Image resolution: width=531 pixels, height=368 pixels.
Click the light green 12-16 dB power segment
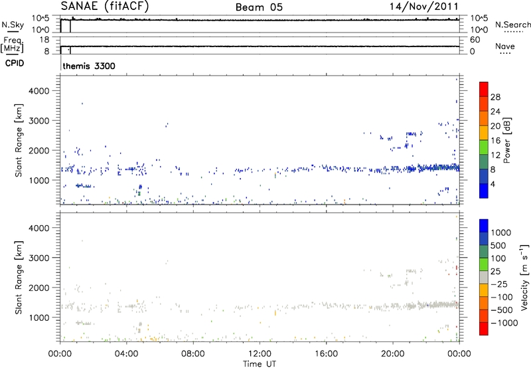tap(484, 147)
